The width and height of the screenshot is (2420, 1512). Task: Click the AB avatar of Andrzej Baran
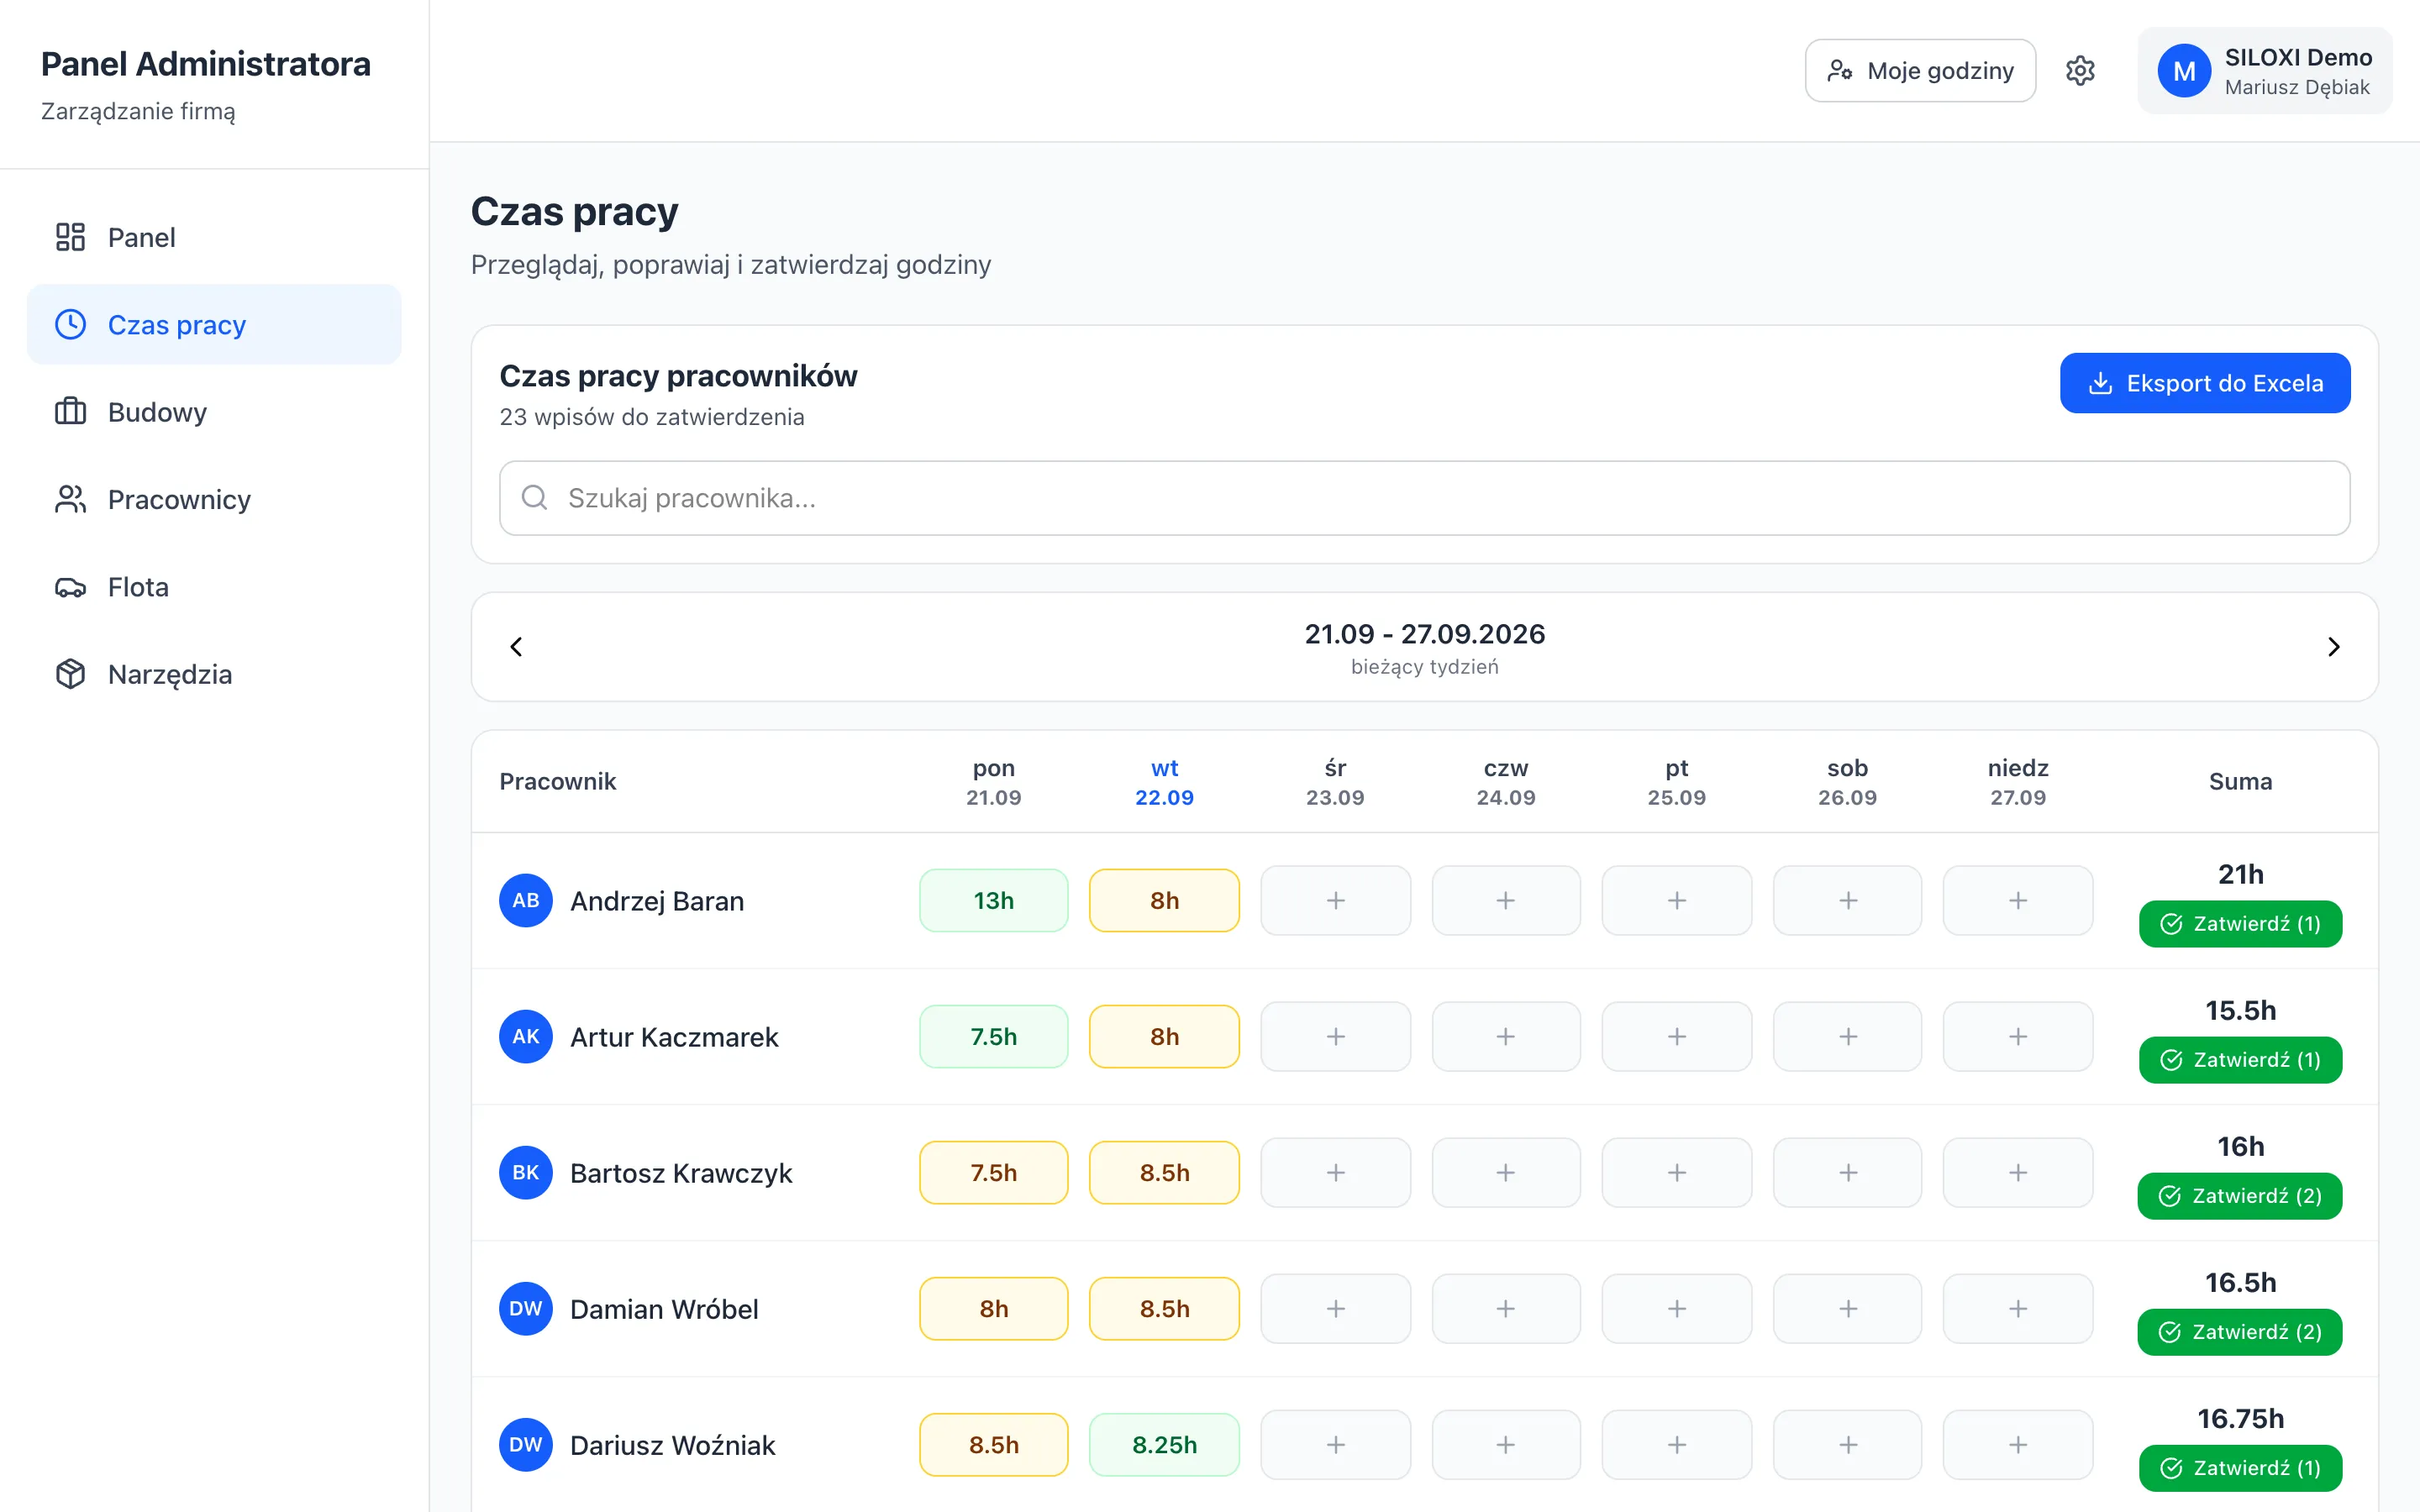tap(526, 900)
